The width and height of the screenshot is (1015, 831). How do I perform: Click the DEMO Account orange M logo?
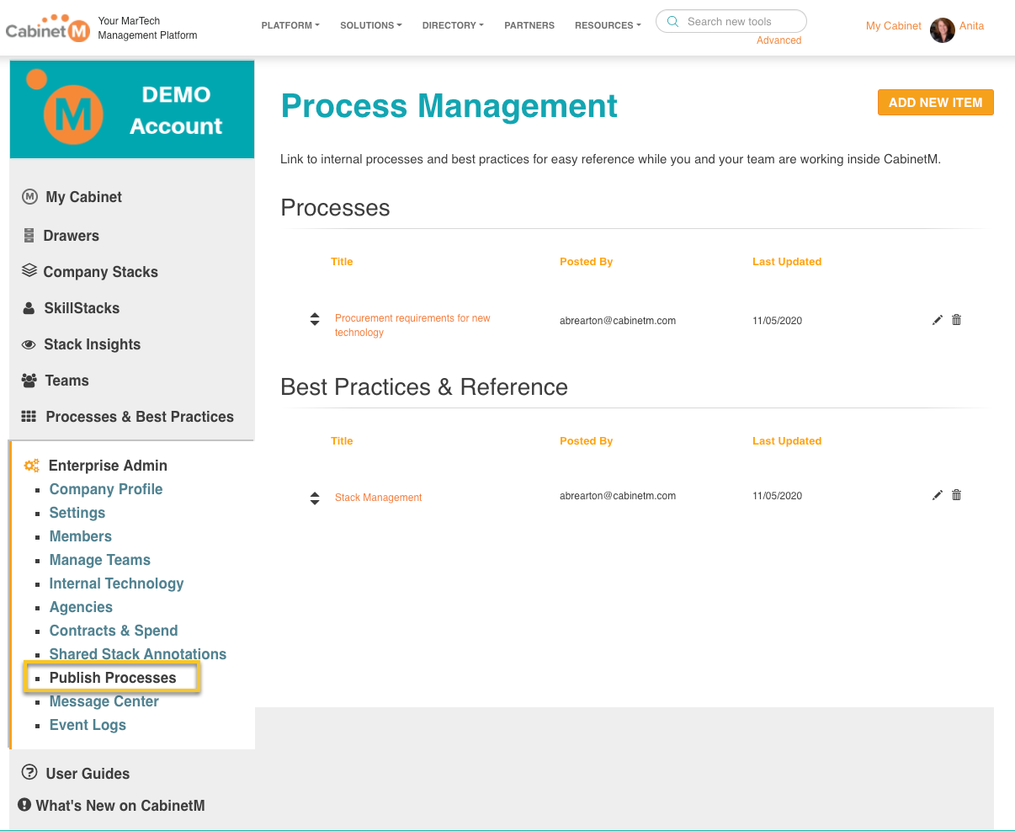(66, 108)
